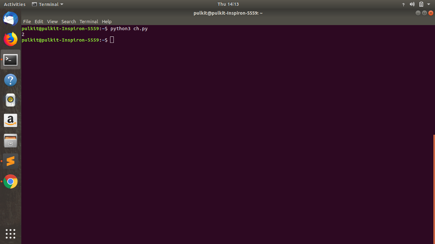This screenshot has width=435, height=244.
Task: Open the View menu in Terminal
Action: point(52,22)
